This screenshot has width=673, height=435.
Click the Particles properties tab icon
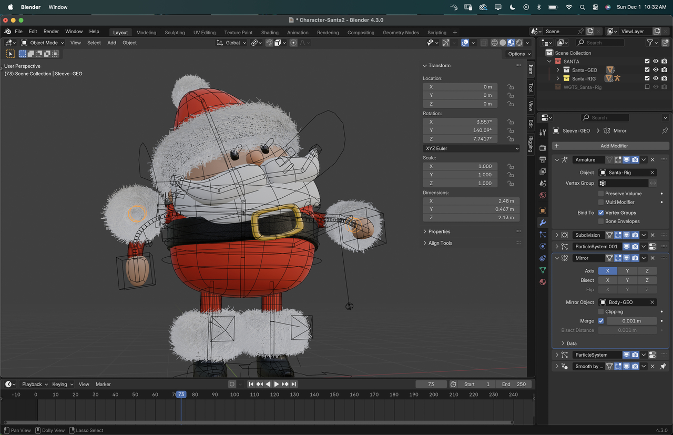coord(543,235)
